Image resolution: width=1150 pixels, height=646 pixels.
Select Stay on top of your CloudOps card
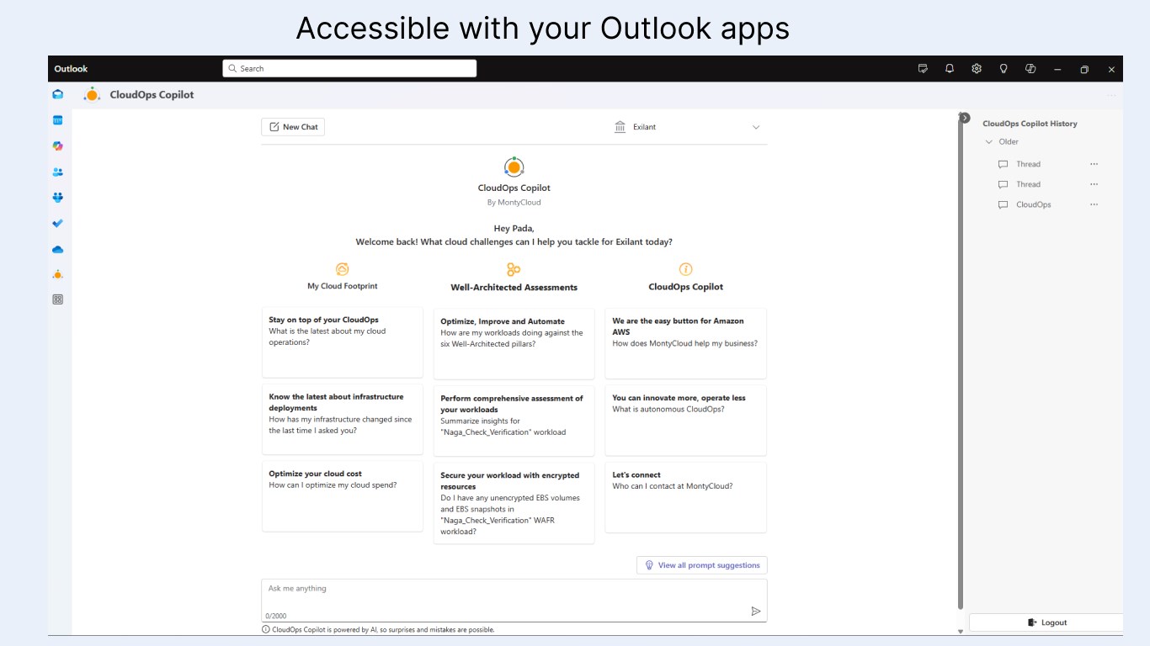pyautogui.click(x=343, y=342)
